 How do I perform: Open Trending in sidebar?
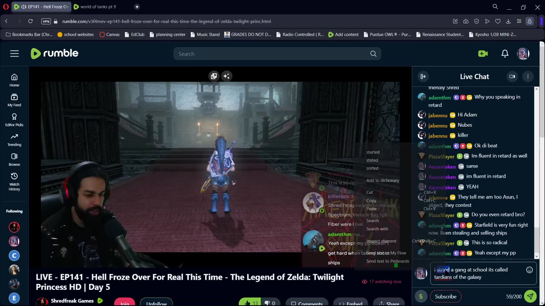(x=14, y=139)
